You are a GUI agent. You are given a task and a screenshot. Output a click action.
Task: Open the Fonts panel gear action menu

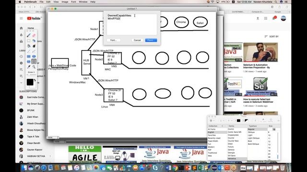(x=212, y=120)
